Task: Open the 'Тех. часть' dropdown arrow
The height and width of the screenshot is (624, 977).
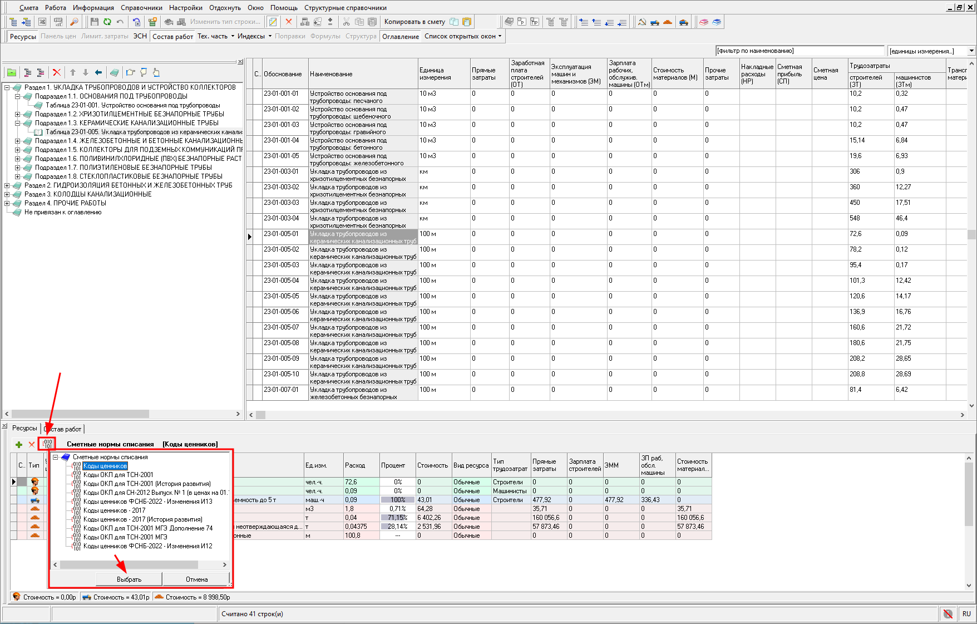Action: [233, 36]
